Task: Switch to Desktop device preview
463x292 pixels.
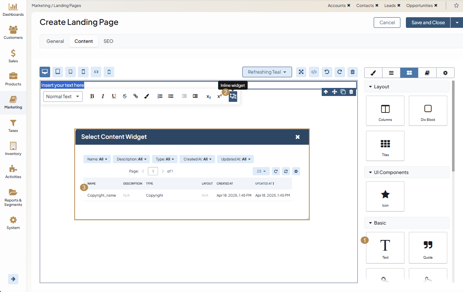Action: tap(45, 72)
